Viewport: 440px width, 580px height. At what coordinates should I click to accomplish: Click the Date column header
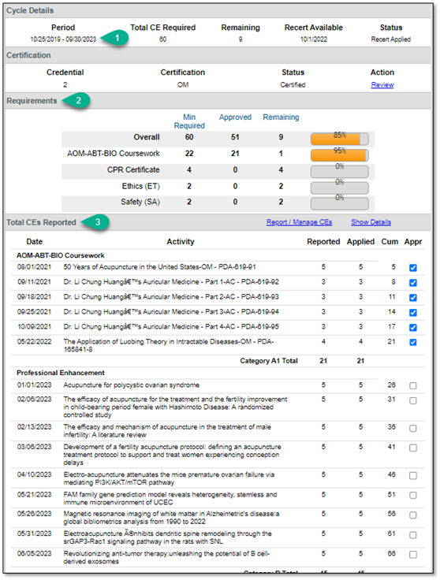35,242
